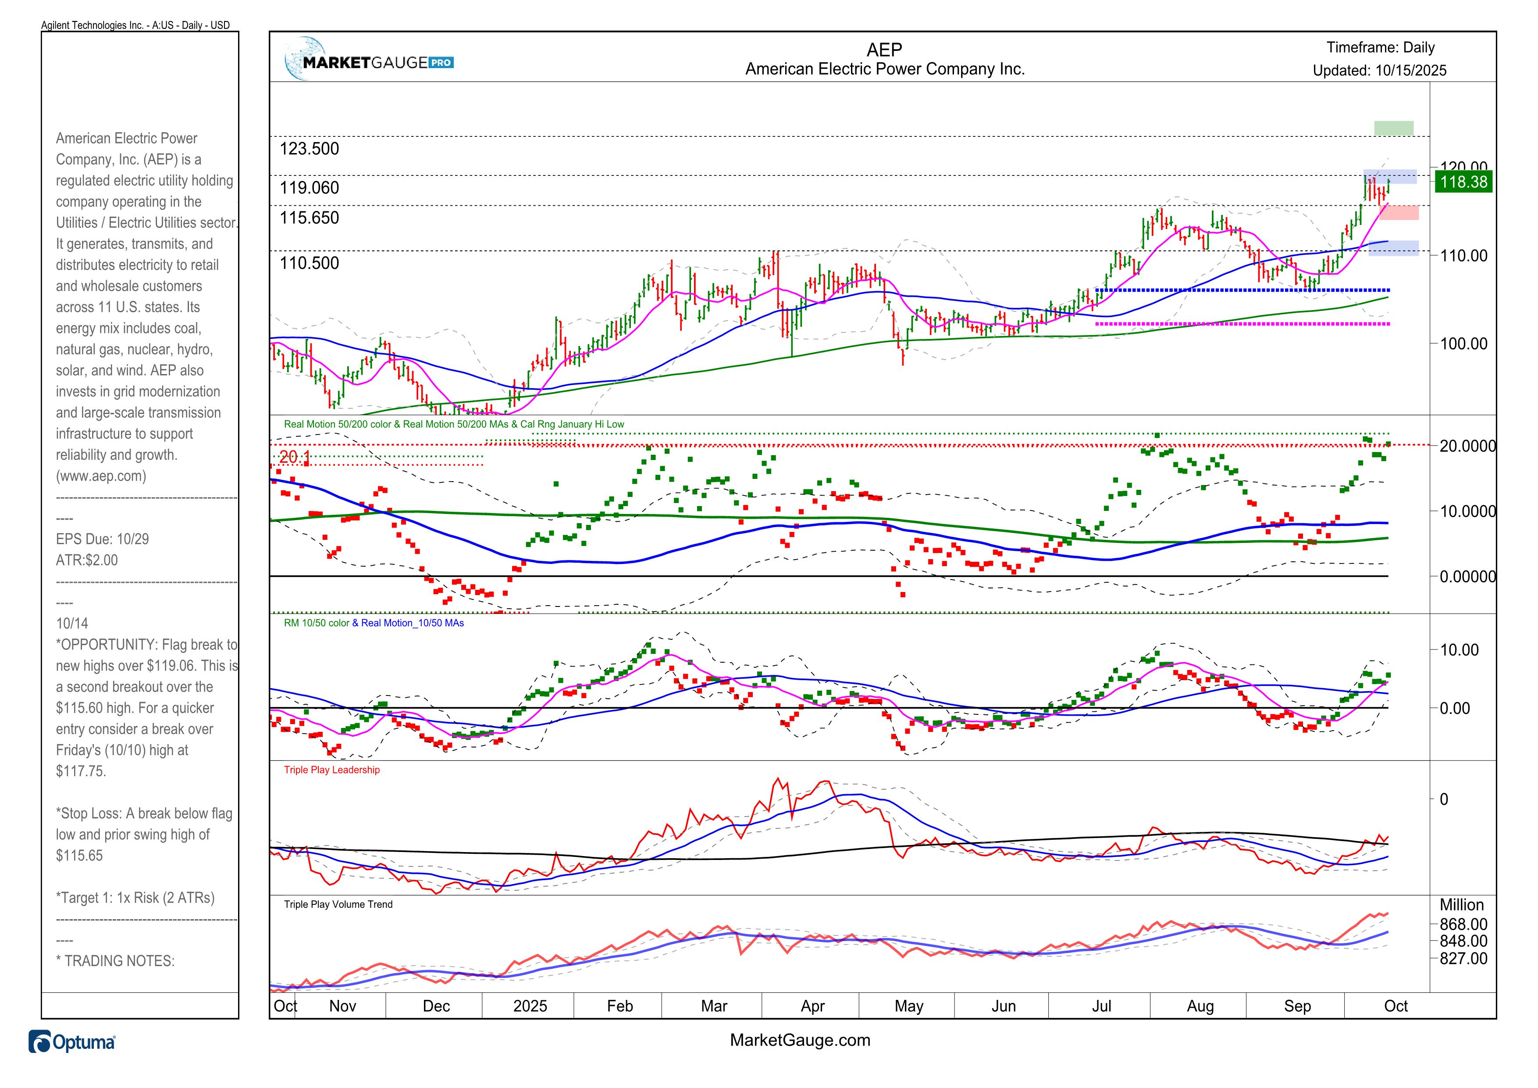Viewport: 1538px width, 1088px height.
Task: Click the AEP ticker symbol title
Action: (884, 50)
